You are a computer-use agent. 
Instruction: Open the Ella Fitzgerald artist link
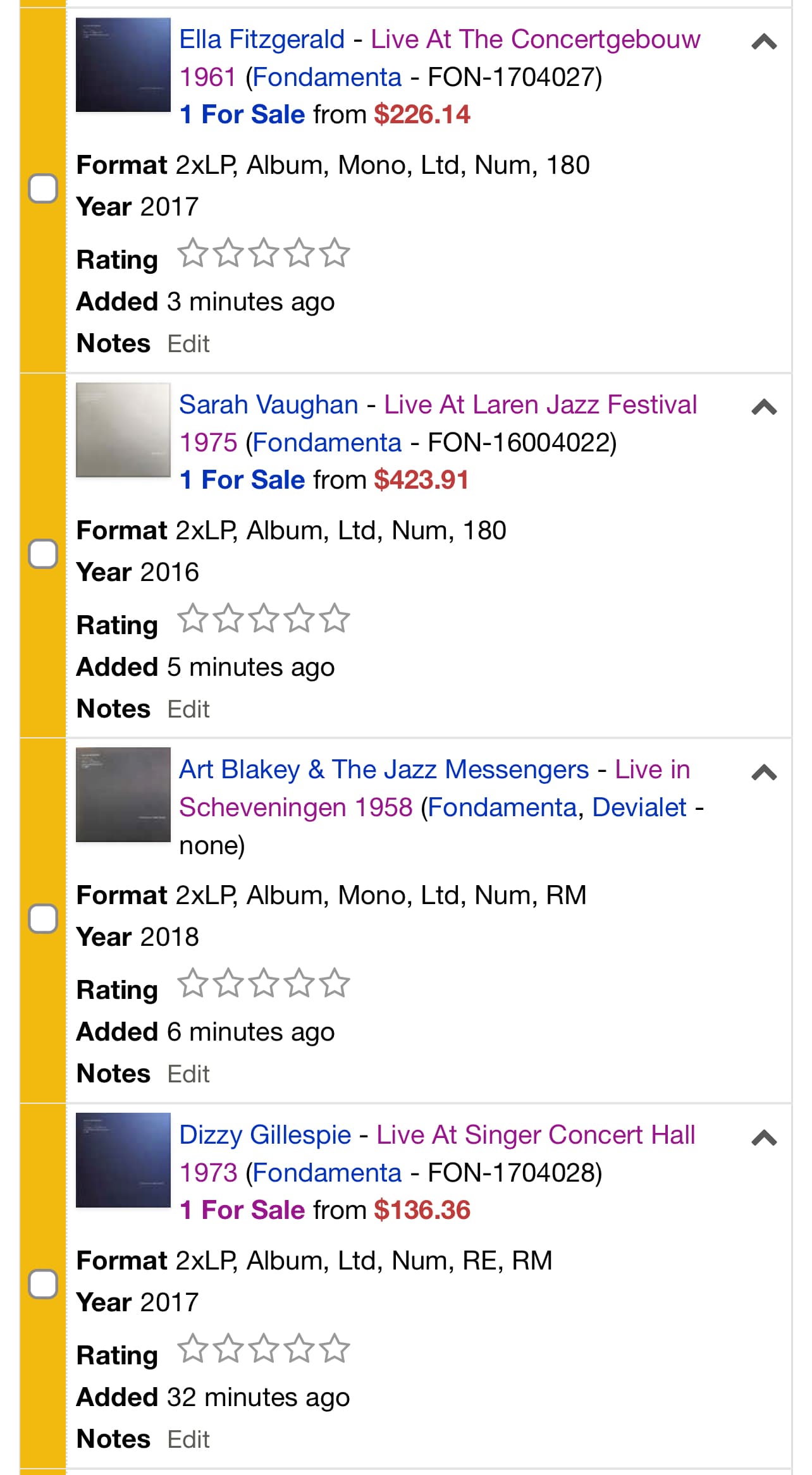262,40
